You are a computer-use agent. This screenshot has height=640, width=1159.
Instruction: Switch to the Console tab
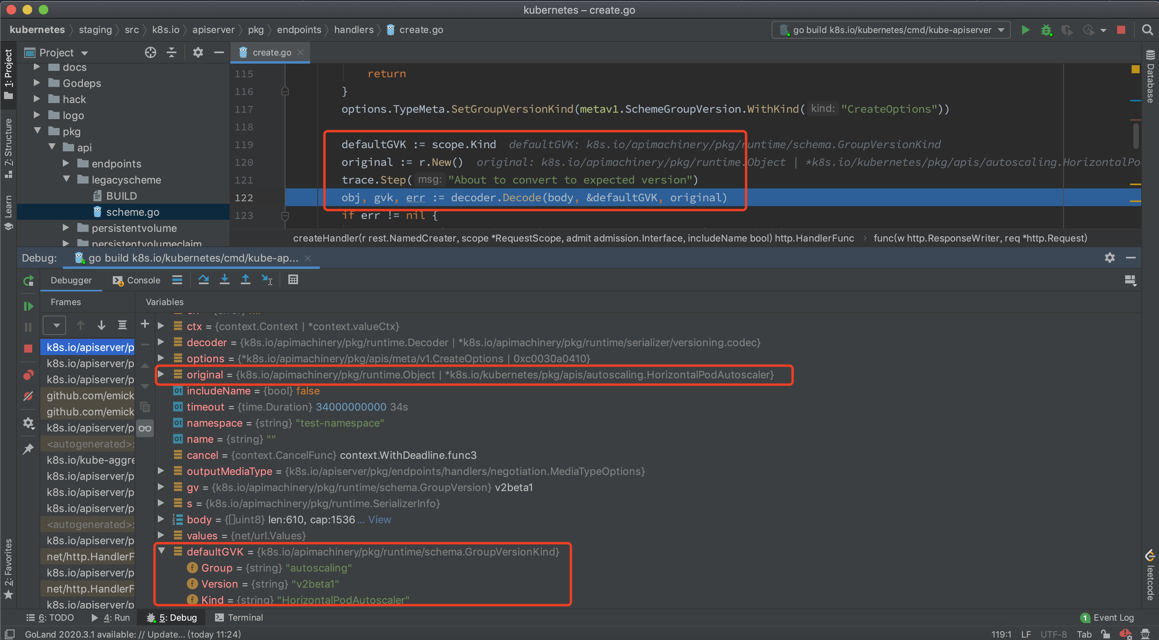[137, 280]
